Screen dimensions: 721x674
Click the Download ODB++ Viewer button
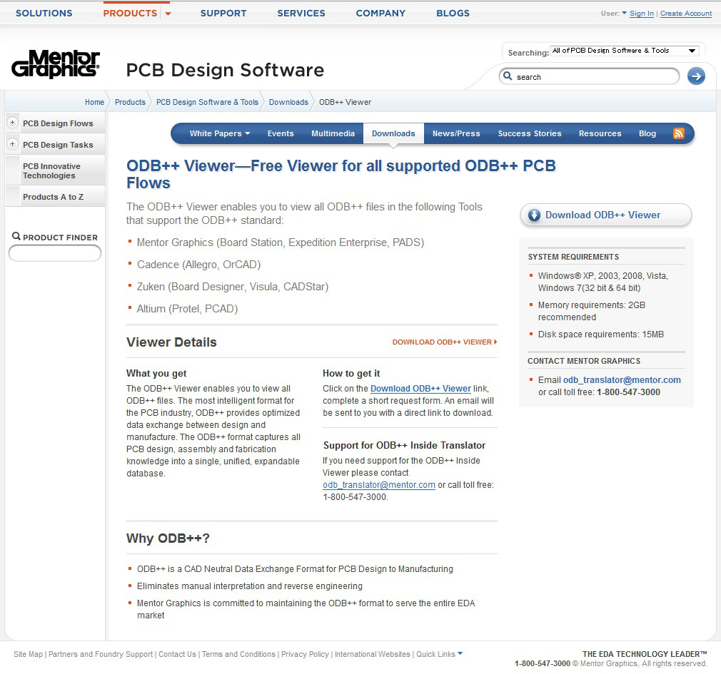pos(606,215)
